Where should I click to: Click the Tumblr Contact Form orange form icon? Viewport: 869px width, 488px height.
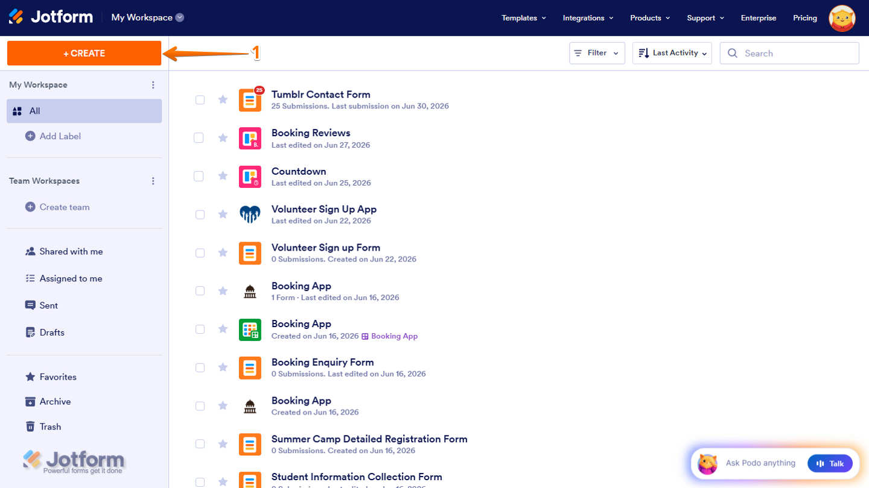point(250,100)
